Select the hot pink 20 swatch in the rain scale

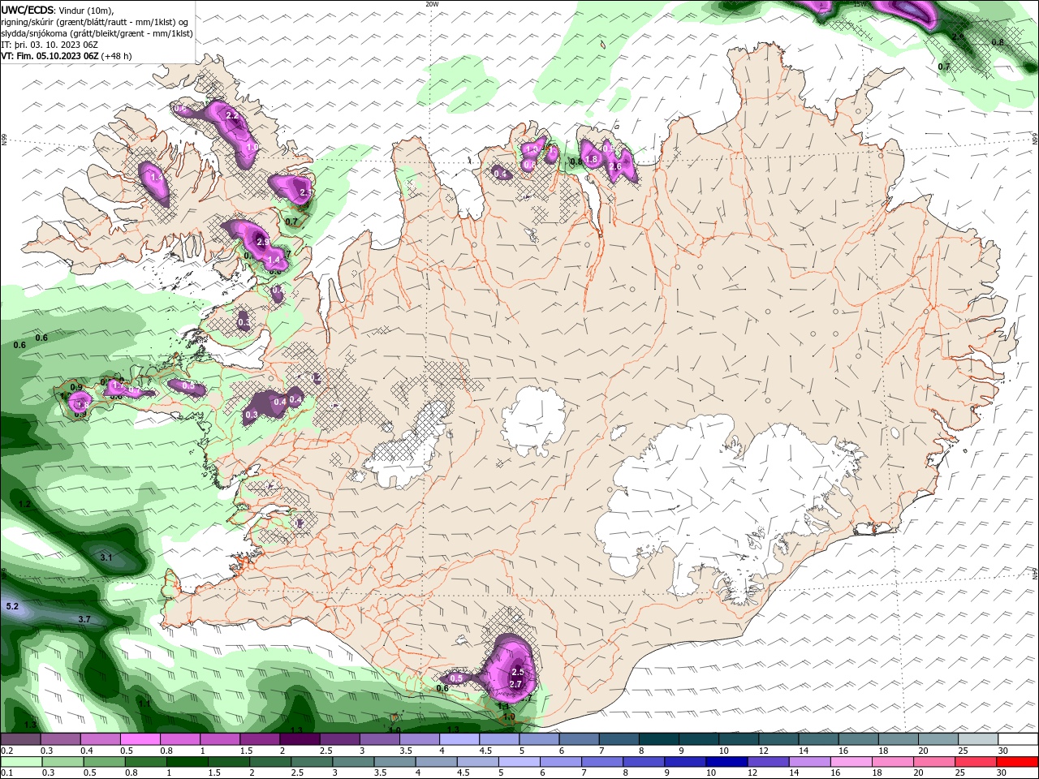pos(935,761)
